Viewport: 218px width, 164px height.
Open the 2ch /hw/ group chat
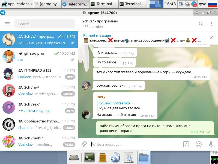(39, 90)
